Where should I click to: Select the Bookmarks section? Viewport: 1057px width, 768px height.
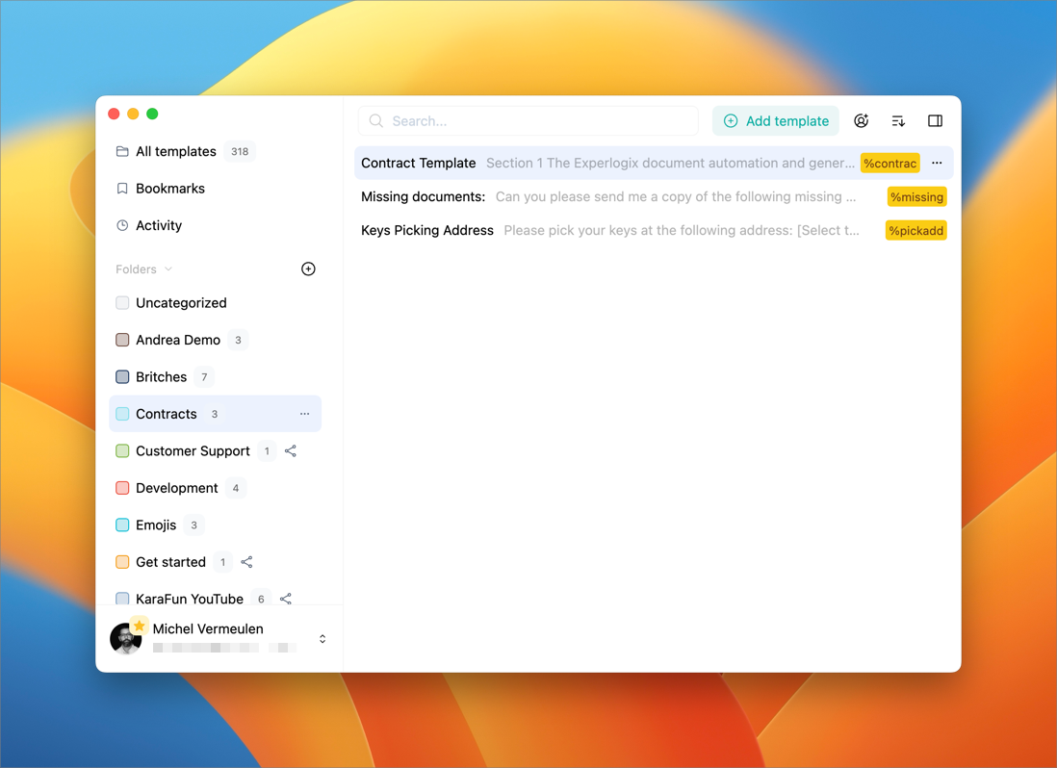coord(168,189)
